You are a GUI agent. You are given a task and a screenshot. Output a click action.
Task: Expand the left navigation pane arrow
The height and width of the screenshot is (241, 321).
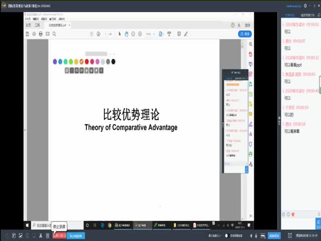click(x=25, y=130)
